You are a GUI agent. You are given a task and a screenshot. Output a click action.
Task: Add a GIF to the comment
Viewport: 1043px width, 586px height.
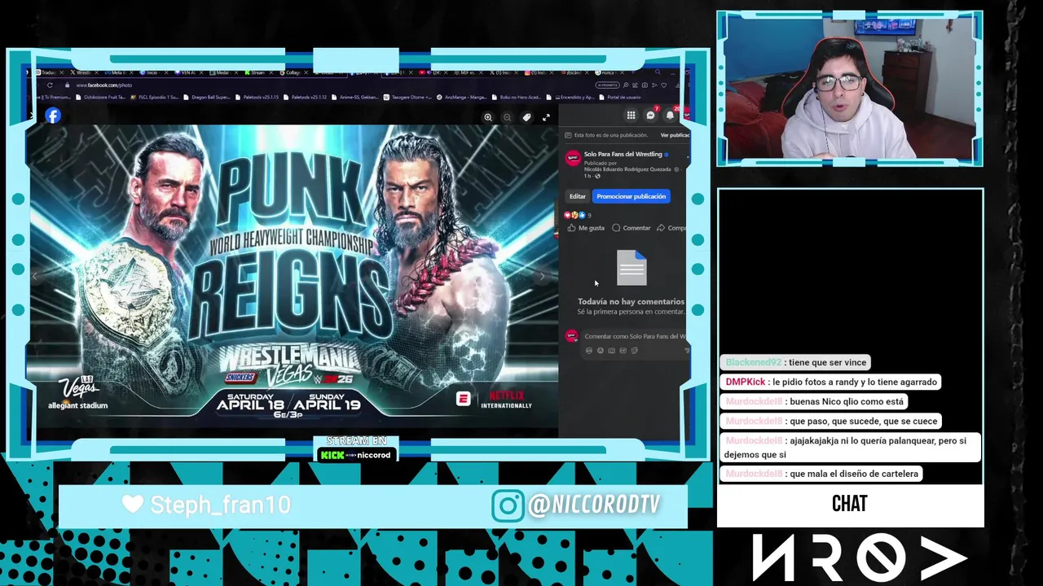point(623,351)
